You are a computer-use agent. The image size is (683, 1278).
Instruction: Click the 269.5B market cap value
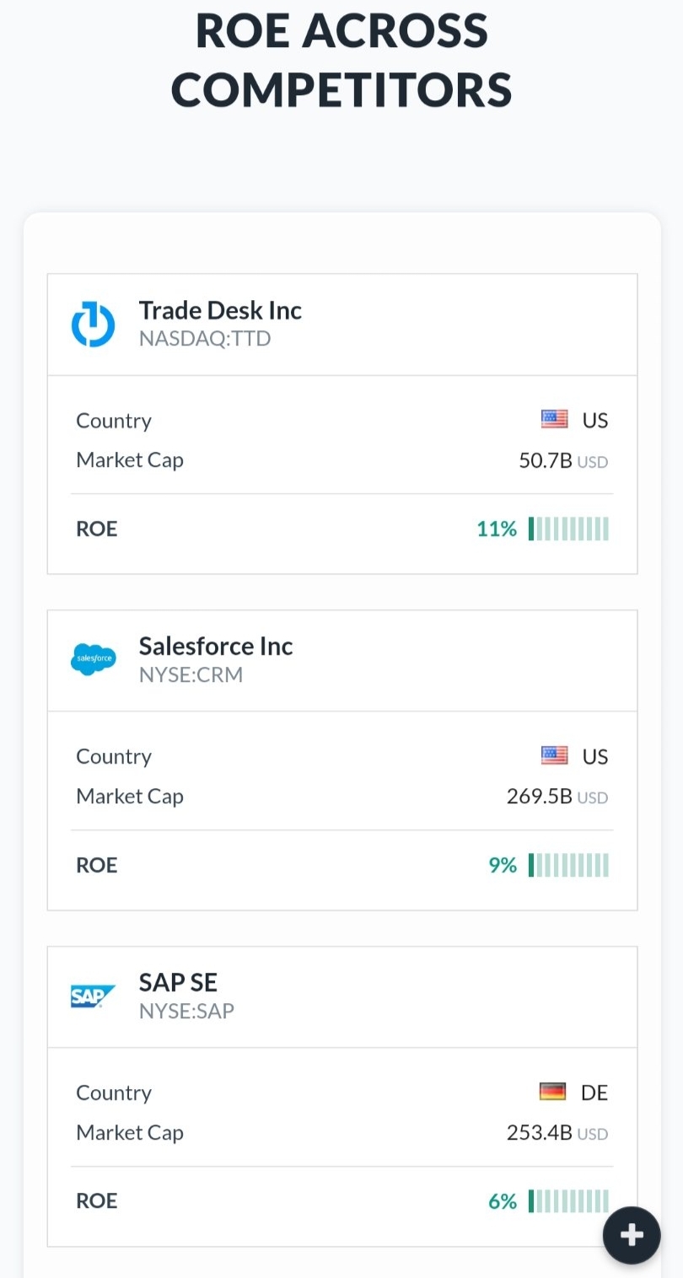[x=540, y=797]
